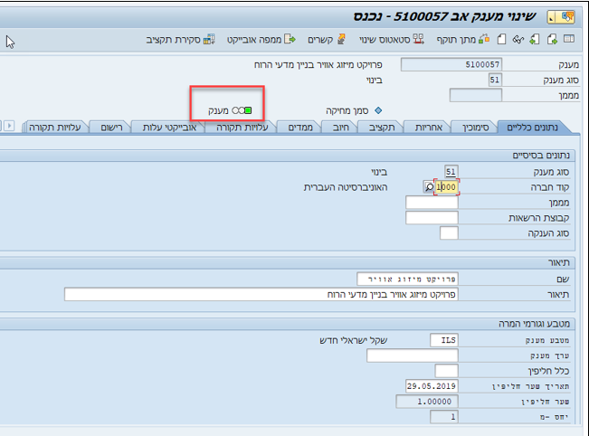Click the כלל חליפין input field
Viewport: 589px width, 436px height.
(447, 371)
